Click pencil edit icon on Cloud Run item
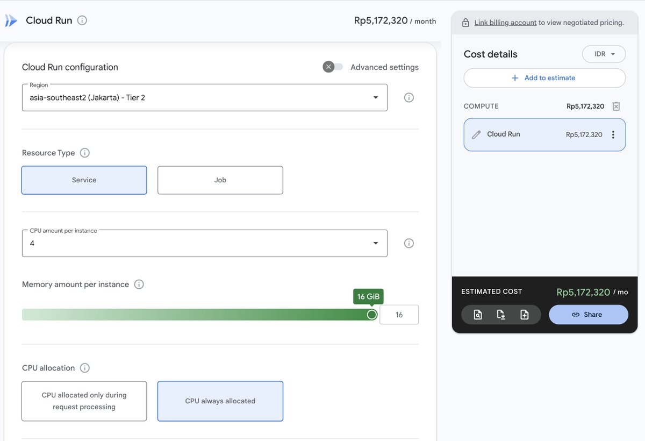Viewport: 645px width, 441px height. pos(476,134)
